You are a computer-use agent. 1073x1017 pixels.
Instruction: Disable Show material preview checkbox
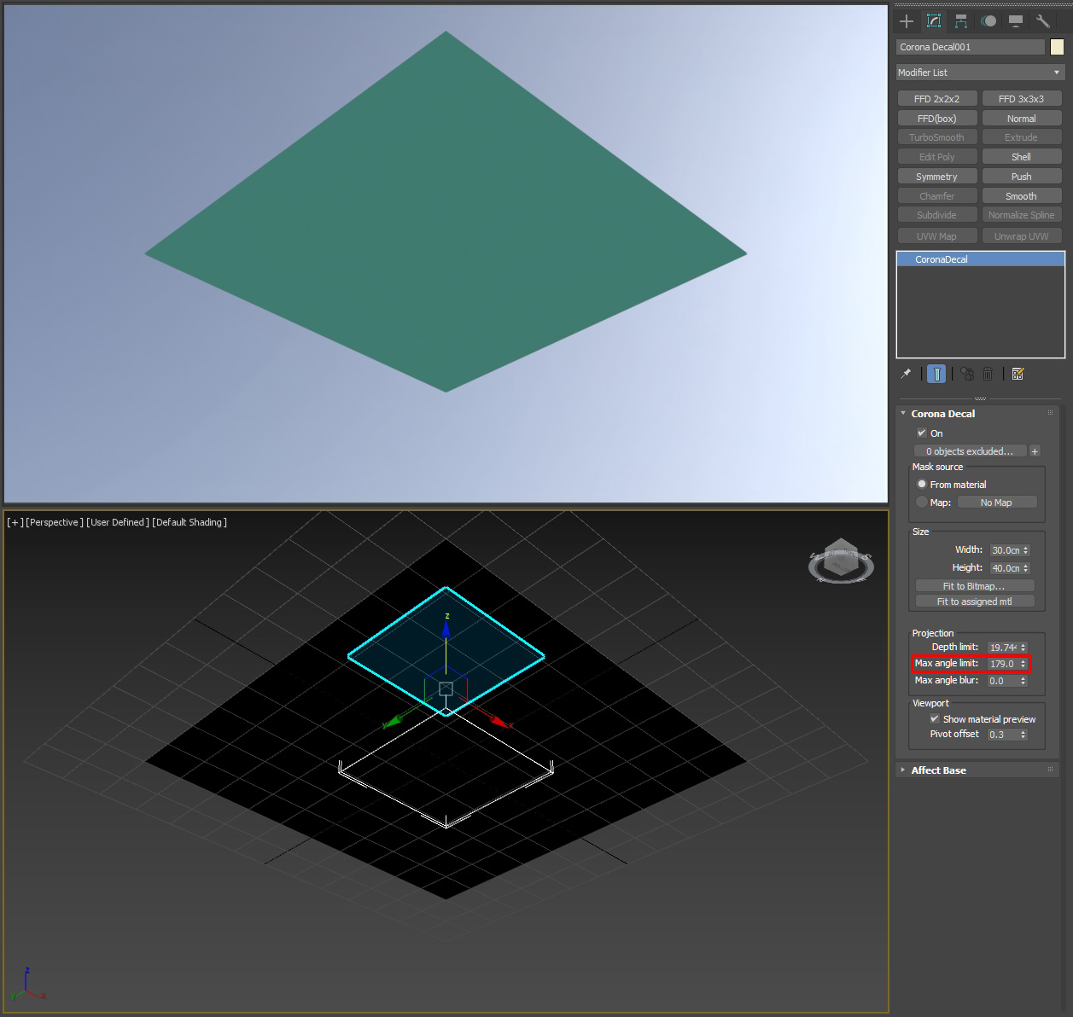pyautogui.click(x=935, y=719)
